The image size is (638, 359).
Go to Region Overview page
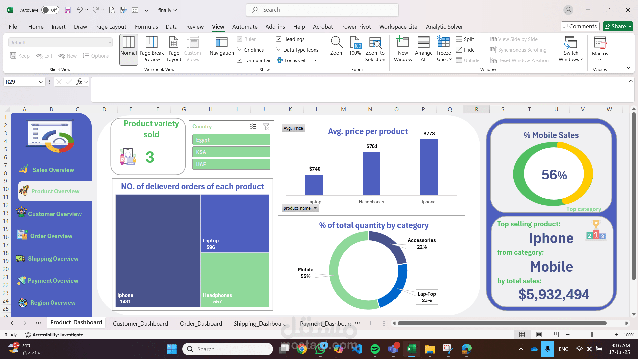[53, 303]
